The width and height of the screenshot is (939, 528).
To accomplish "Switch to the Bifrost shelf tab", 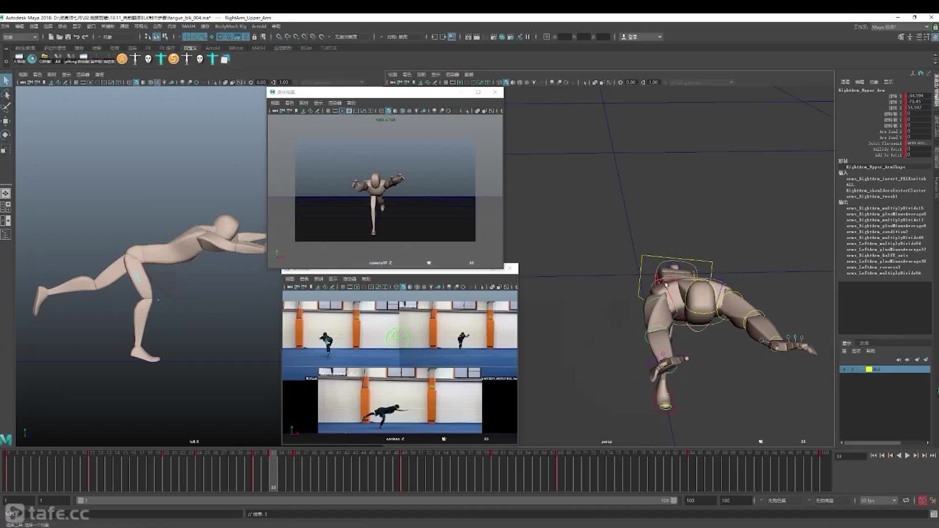I will [236, 48].
